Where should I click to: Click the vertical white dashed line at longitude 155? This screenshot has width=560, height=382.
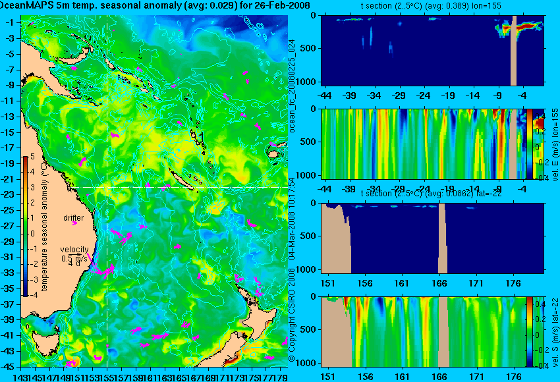point(107,191)
